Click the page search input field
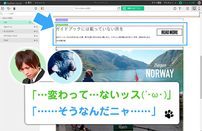 pyautogui.click(x=19, y=14)
